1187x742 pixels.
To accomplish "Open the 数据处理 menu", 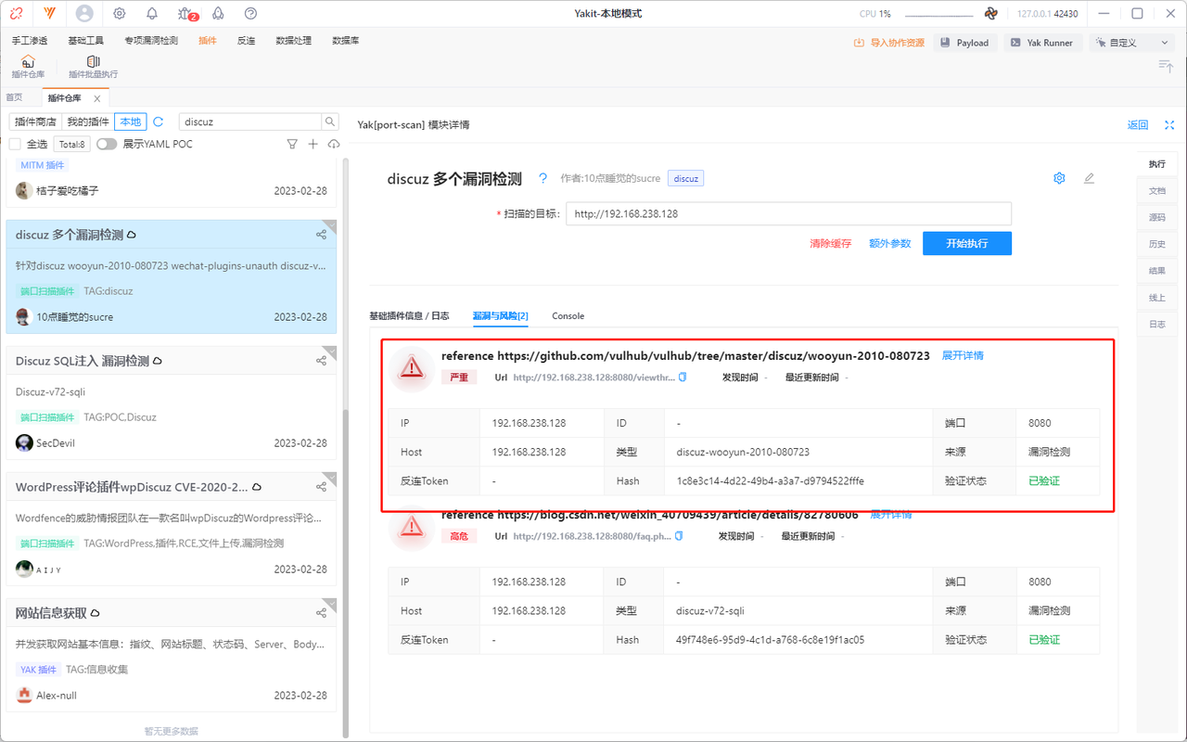I will [294, 41].
